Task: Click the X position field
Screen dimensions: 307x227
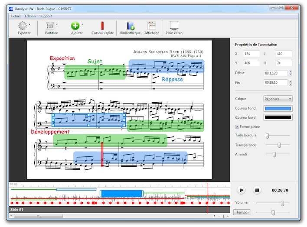Action: [251, 54]
